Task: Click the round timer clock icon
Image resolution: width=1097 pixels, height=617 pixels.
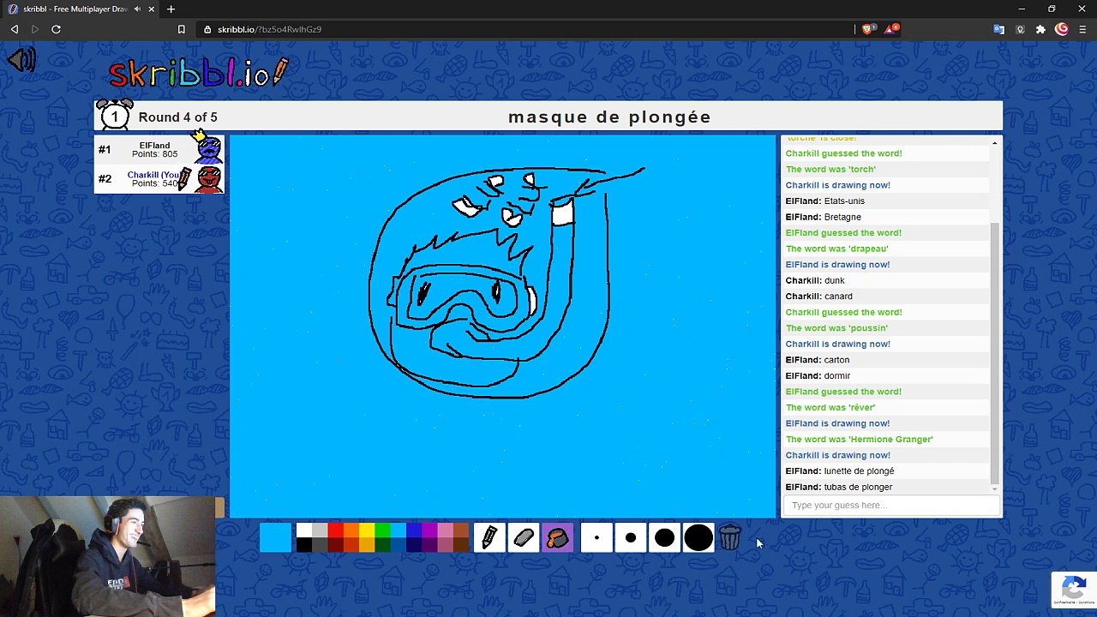Action: pos(115,116)
